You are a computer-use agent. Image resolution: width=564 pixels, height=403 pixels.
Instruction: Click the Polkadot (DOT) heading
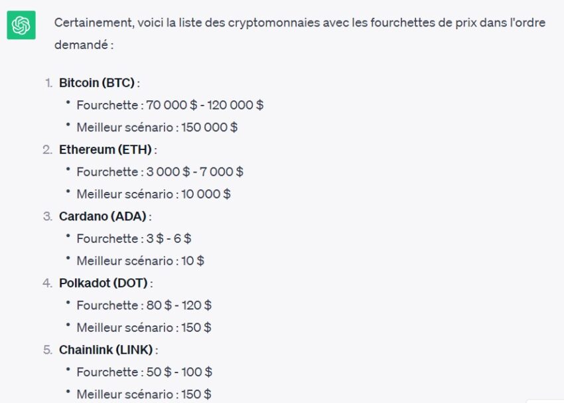[x=104, y=283]
